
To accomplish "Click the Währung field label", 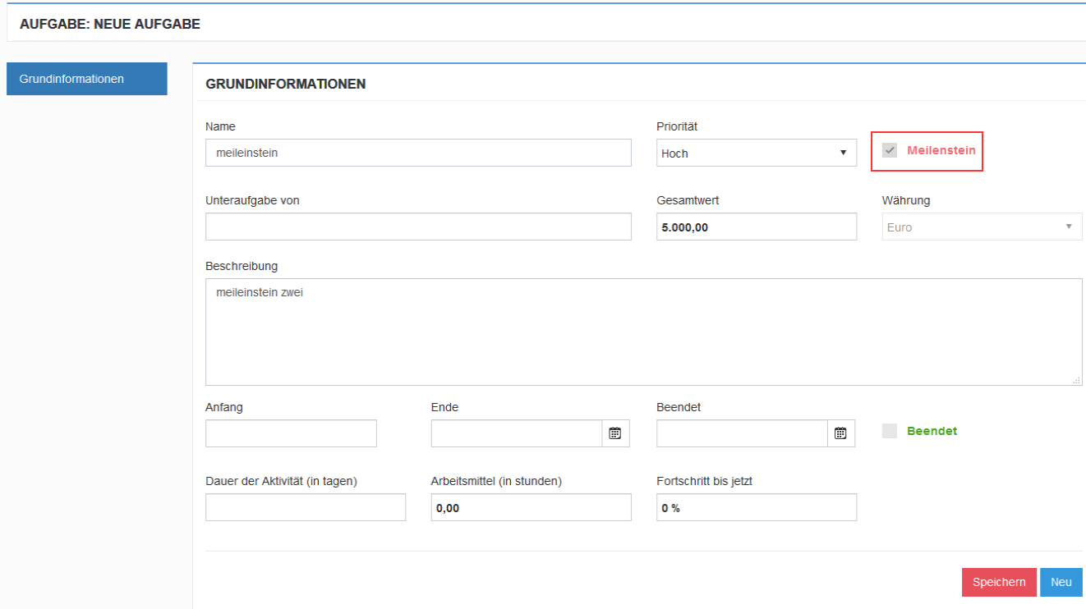I will click(x=906, y=200).
